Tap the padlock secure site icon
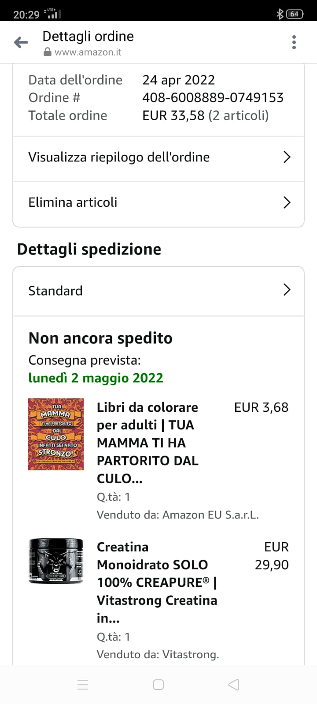 [x=48, y=52]
